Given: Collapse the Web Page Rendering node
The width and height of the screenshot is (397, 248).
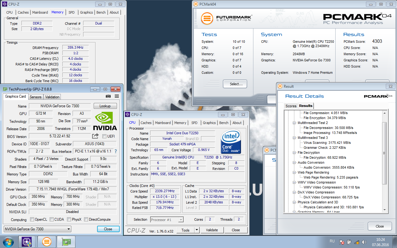Looking at the screenshot, I should point(295,173).
